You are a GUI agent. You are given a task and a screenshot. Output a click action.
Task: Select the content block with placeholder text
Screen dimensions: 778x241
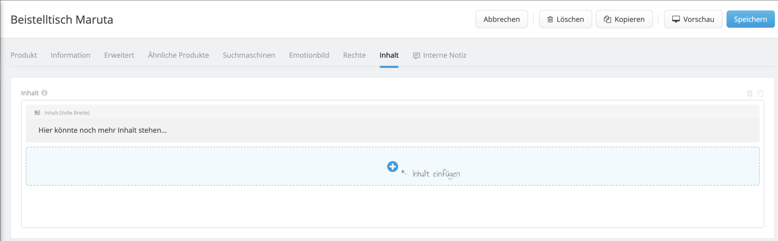tap(102, 130)
